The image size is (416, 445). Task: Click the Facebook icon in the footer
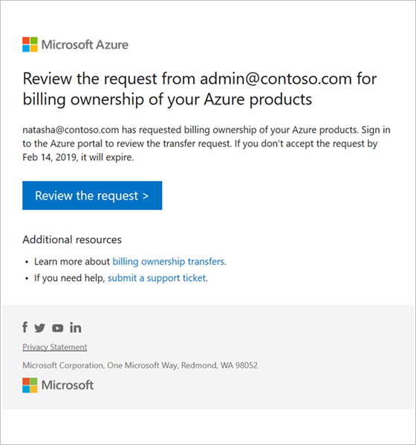click(25, 327)
